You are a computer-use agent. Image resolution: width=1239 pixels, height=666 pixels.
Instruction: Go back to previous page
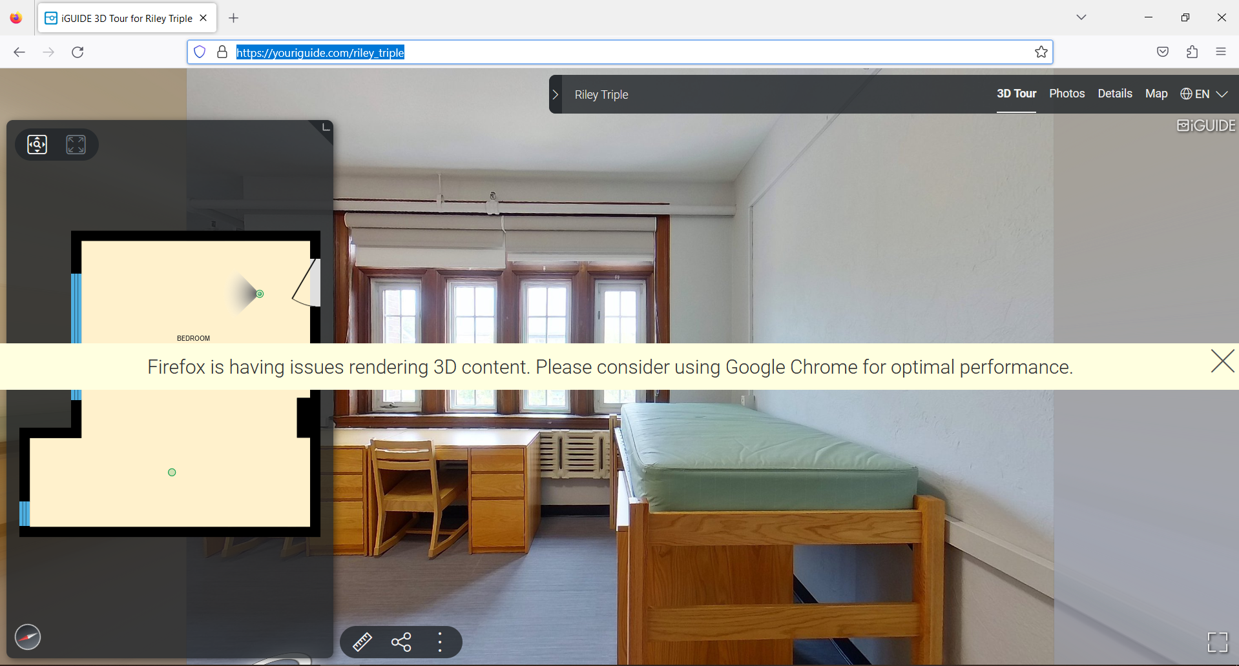(19, 52)
